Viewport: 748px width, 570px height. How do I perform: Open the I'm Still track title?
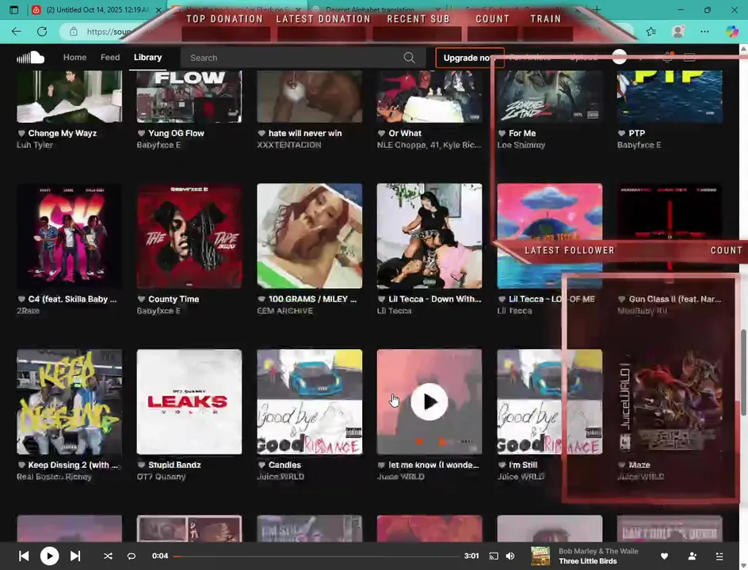click(523, 465)
